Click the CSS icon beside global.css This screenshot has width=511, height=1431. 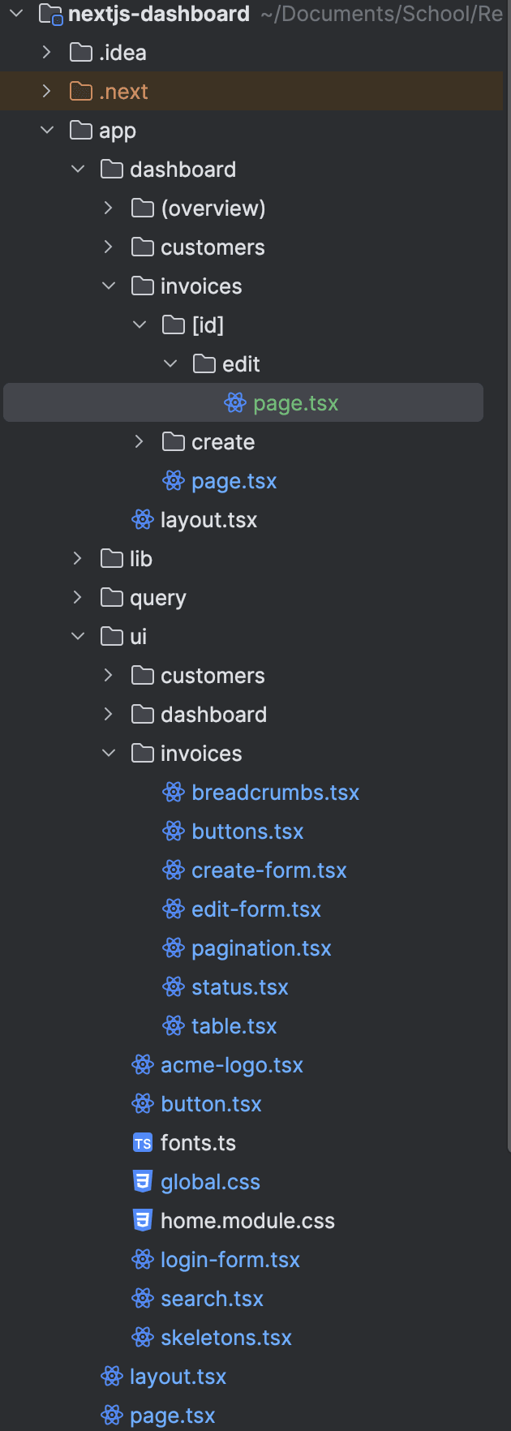tap(143, 1181)
